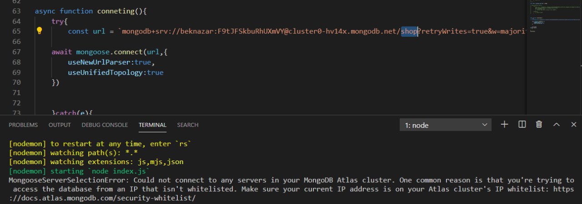The width and height of the screenshot is (582, 204).
Task: Create a new terminal with plus icon
Action: point(504,124)
